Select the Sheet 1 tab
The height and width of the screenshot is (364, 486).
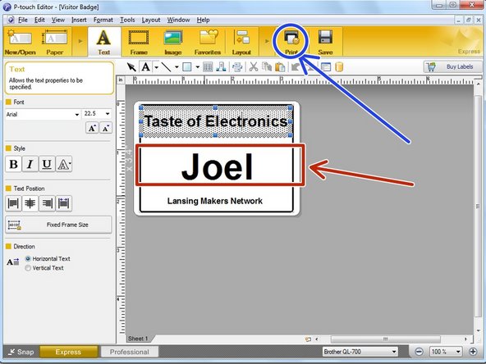click(x=138, y=339)
